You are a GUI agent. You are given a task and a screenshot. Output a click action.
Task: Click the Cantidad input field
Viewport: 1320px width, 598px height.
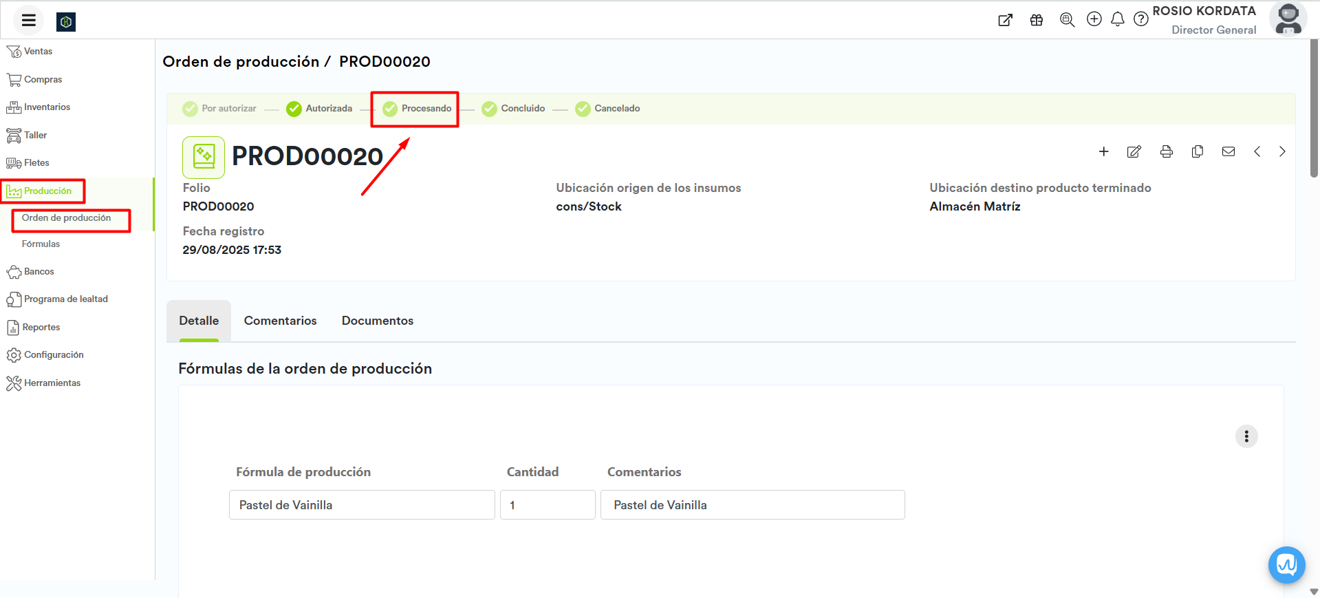click(548, 505)
